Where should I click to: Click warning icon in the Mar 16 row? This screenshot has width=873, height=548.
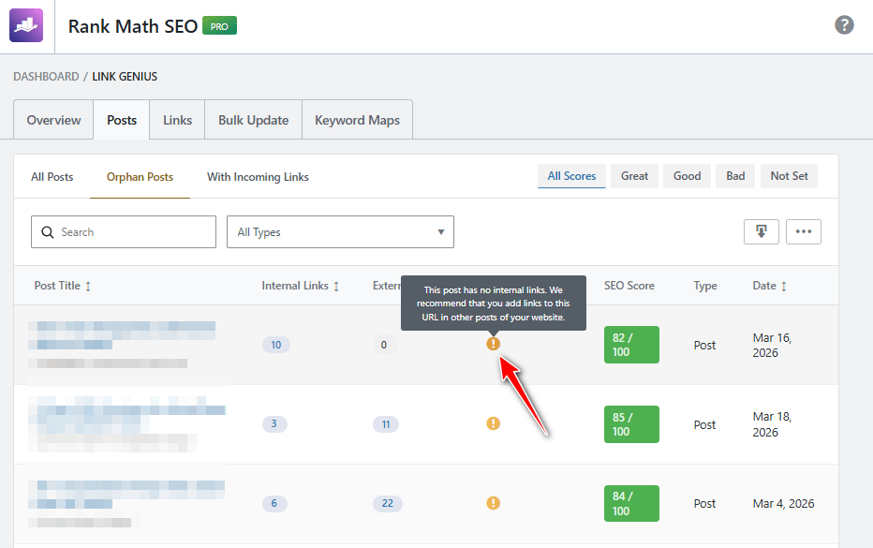[x=494, y=344]
